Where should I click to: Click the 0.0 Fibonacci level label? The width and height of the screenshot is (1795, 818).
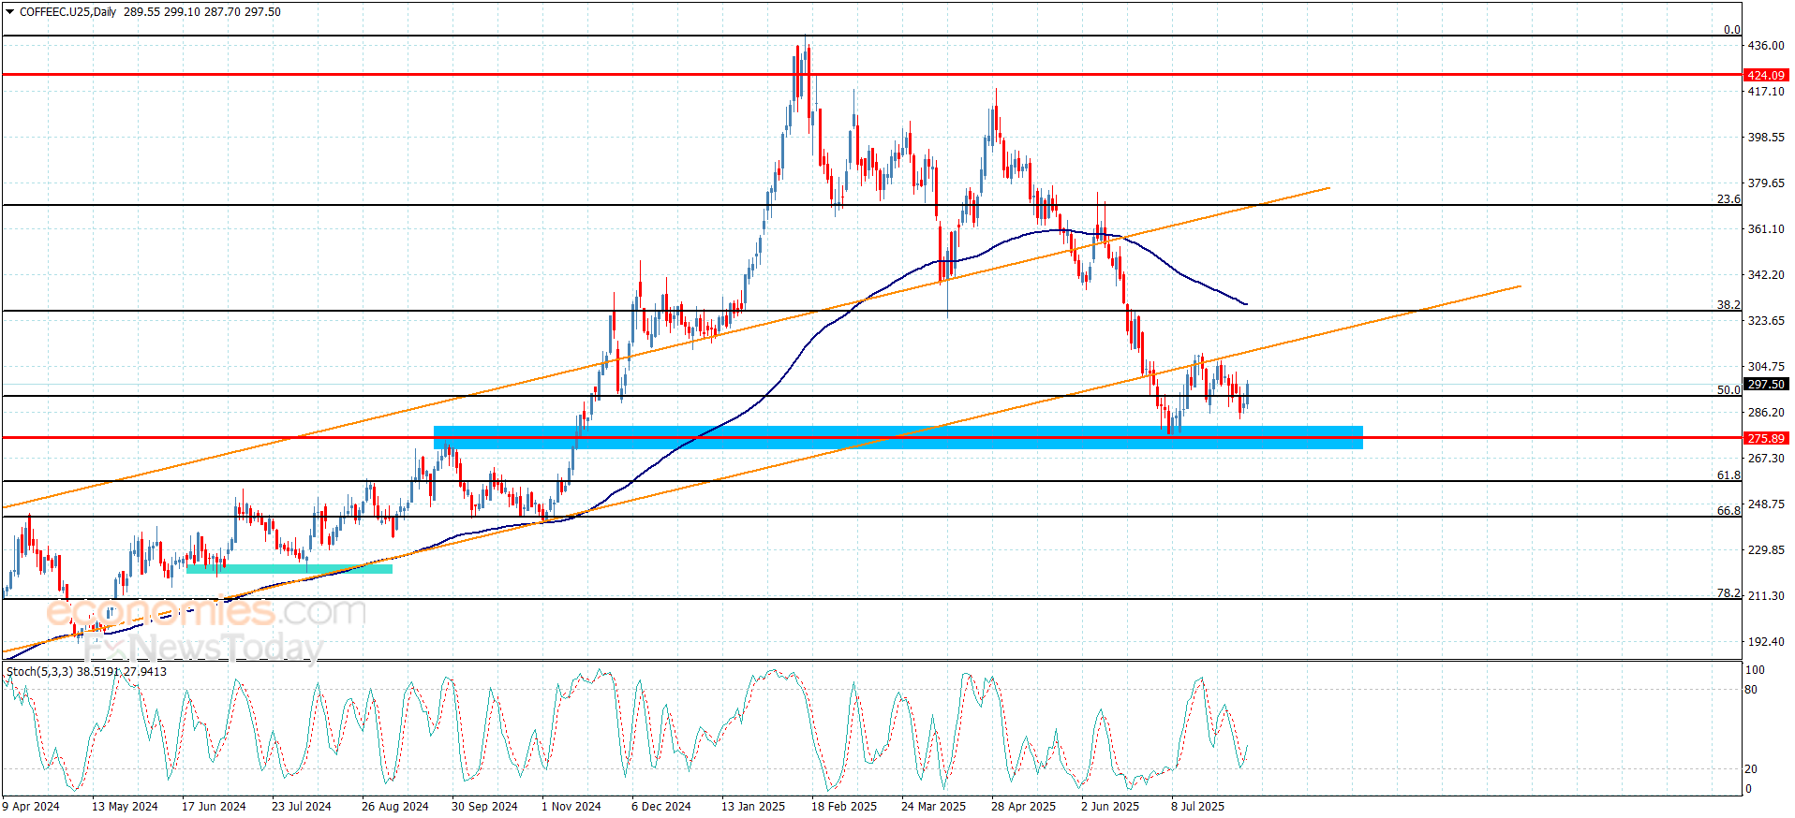point(1732,29)
